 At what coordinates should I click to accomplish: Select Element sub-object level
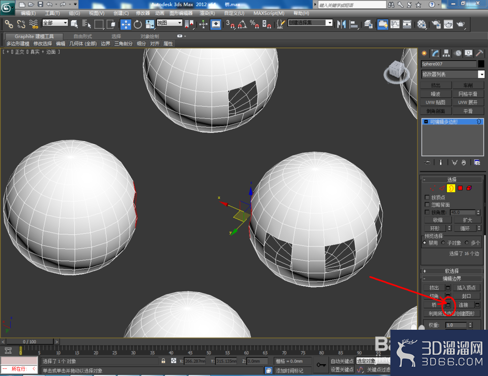click(469, 188)
